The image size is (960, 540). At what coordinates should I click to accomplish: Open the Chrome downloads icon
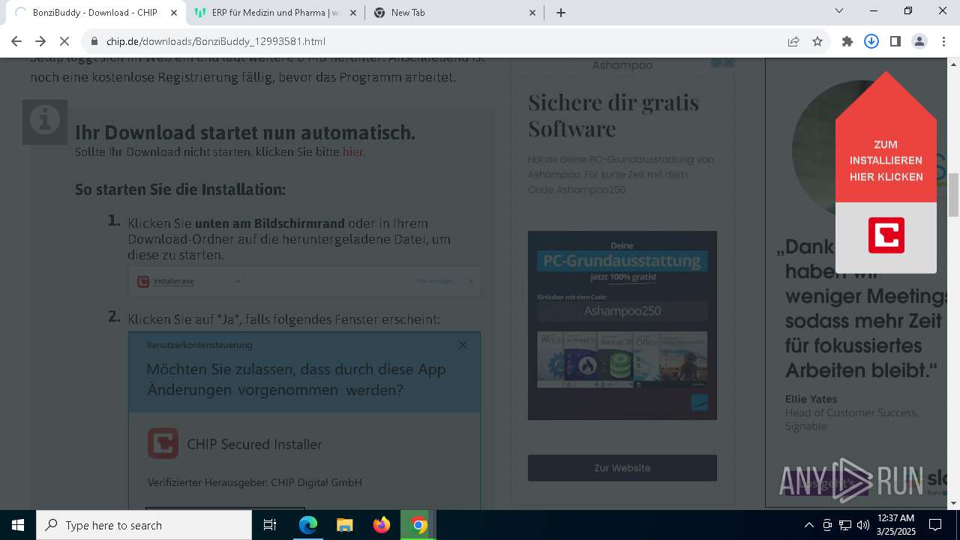click(x=871, y=41)
